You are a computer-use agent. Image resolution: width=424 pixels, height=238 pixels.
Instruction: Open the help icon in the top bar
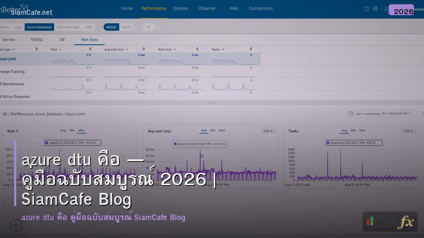[366, 9]
